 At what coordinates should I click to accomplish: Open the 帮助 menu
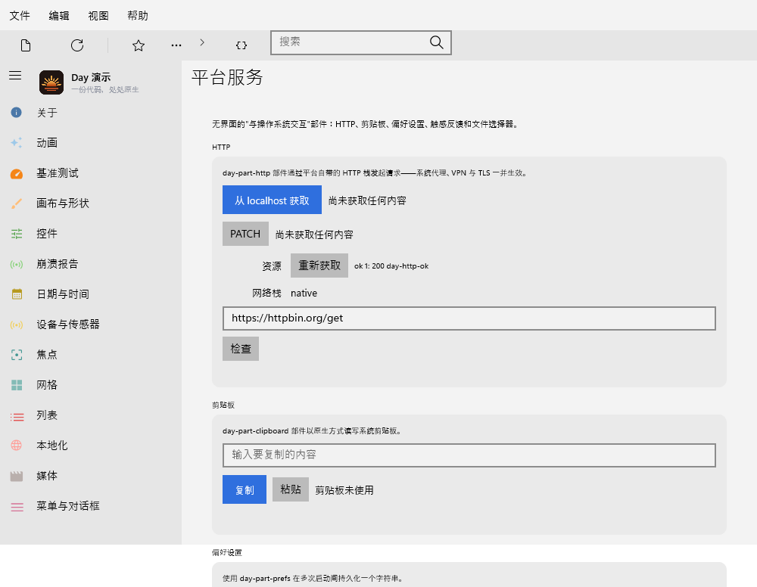click(x=138, y=15)
